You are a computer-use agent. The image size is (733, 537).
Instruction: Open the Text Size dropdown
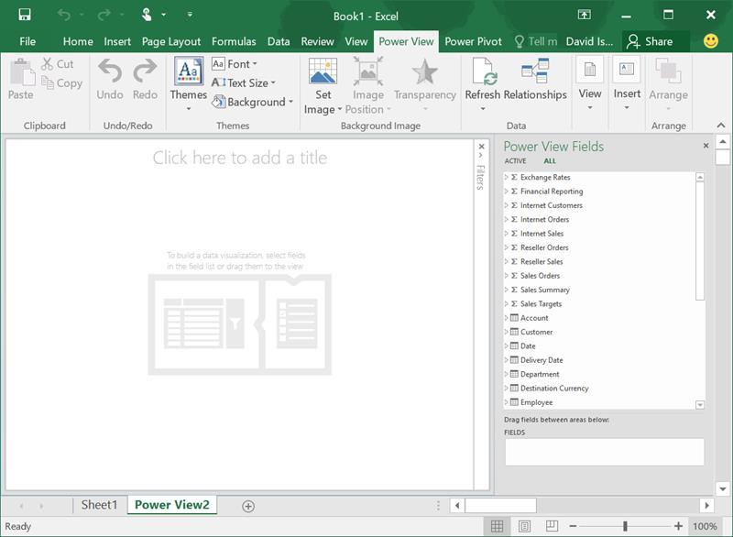pos(244,82)
